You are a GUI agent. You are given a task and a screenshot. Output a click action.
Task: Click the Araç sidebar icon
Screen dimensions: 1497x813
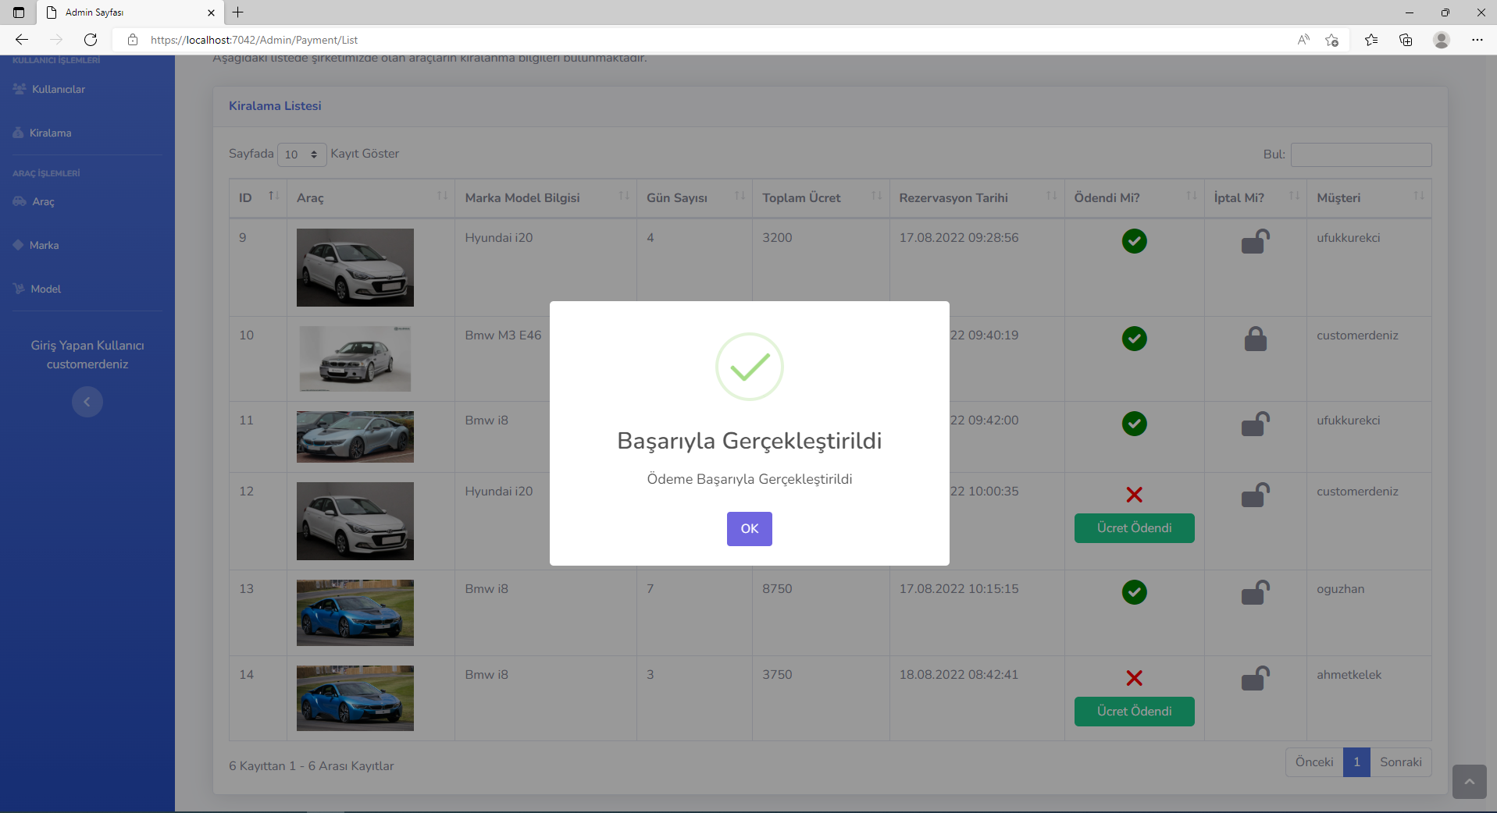pyautogui.click(x=18, y=201)
